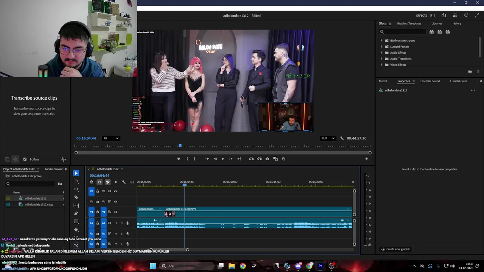Image resolution: width=484 pixels, height=272 pixels.
Task: Toggle lock on track V1
Action: click(98, 212)
